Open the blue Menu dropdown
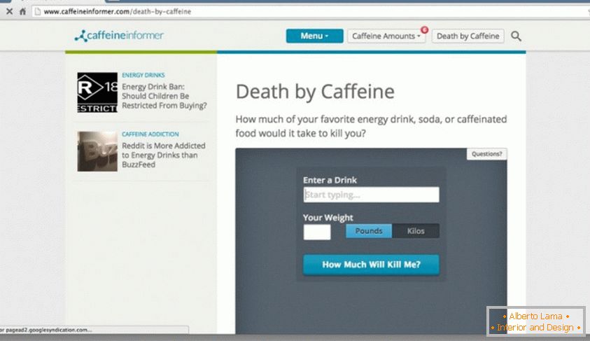The height and width of the screenshot is (341, 590). pos(314,36)
